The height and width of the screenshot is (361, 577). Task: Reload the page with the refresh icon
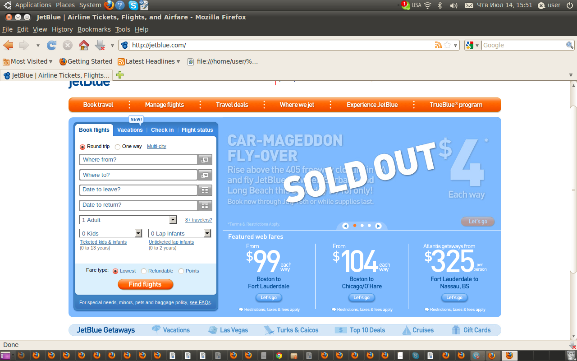[52, 45]
